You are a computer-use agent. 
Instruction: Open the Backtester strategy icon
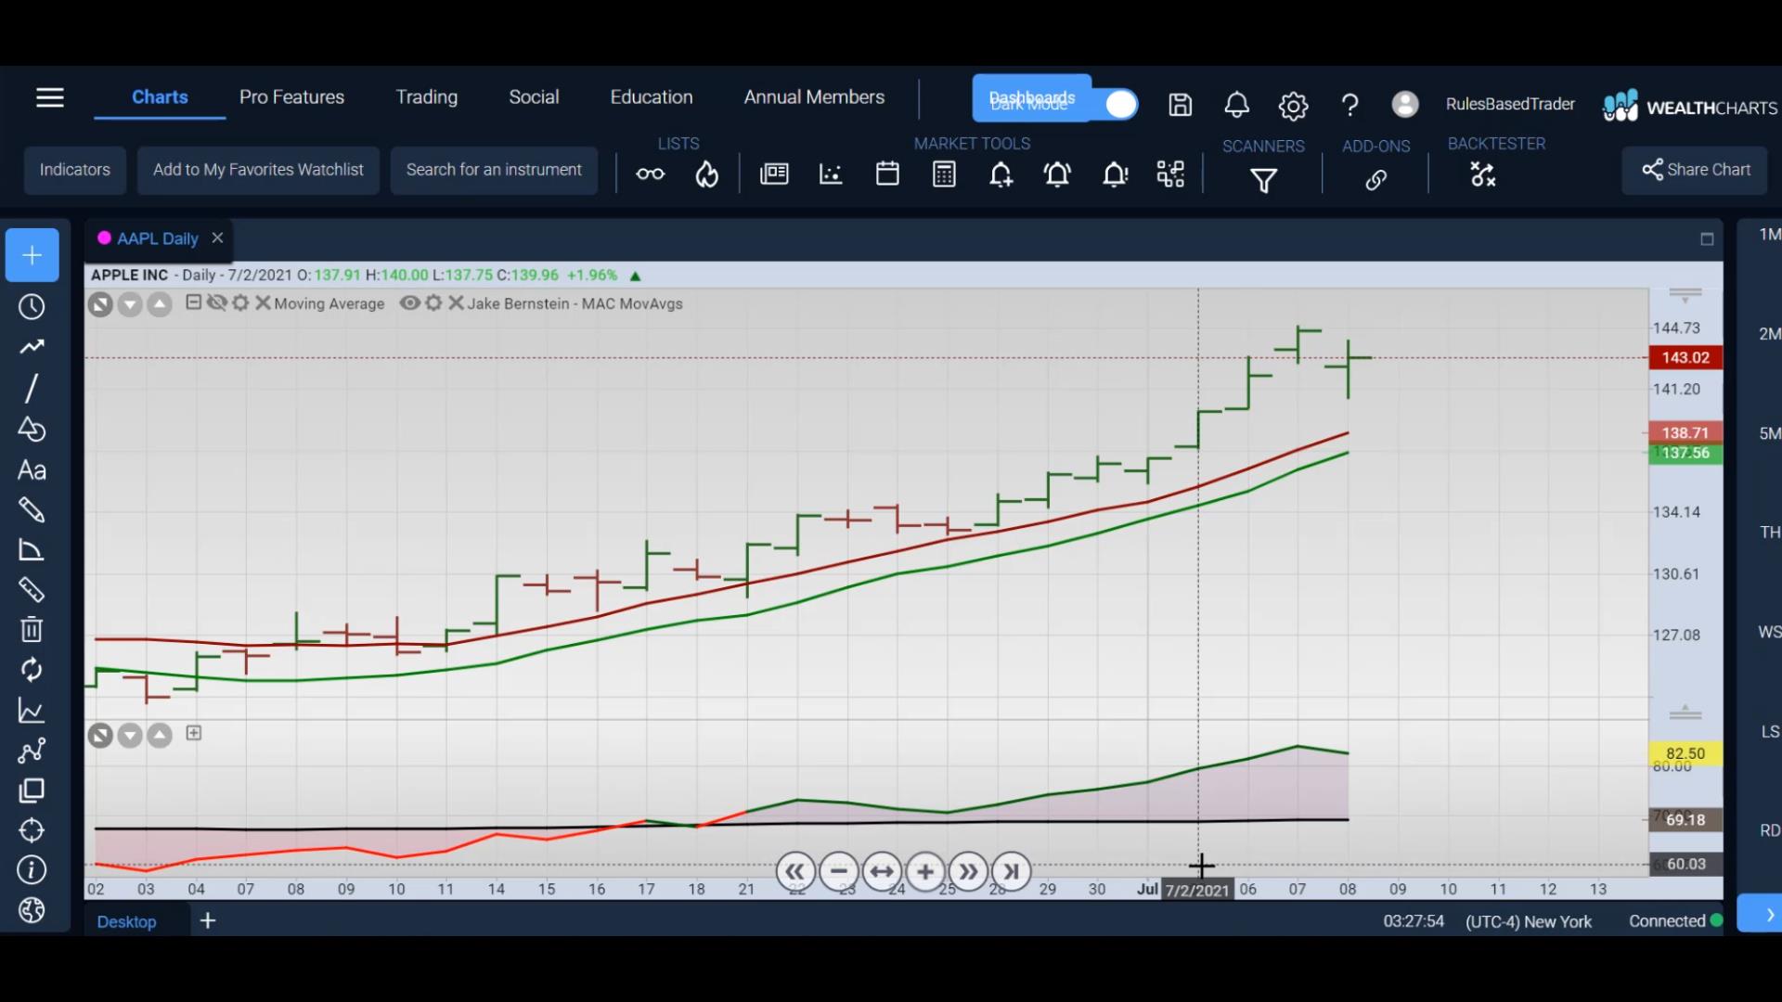click(x=1483, y=174)
